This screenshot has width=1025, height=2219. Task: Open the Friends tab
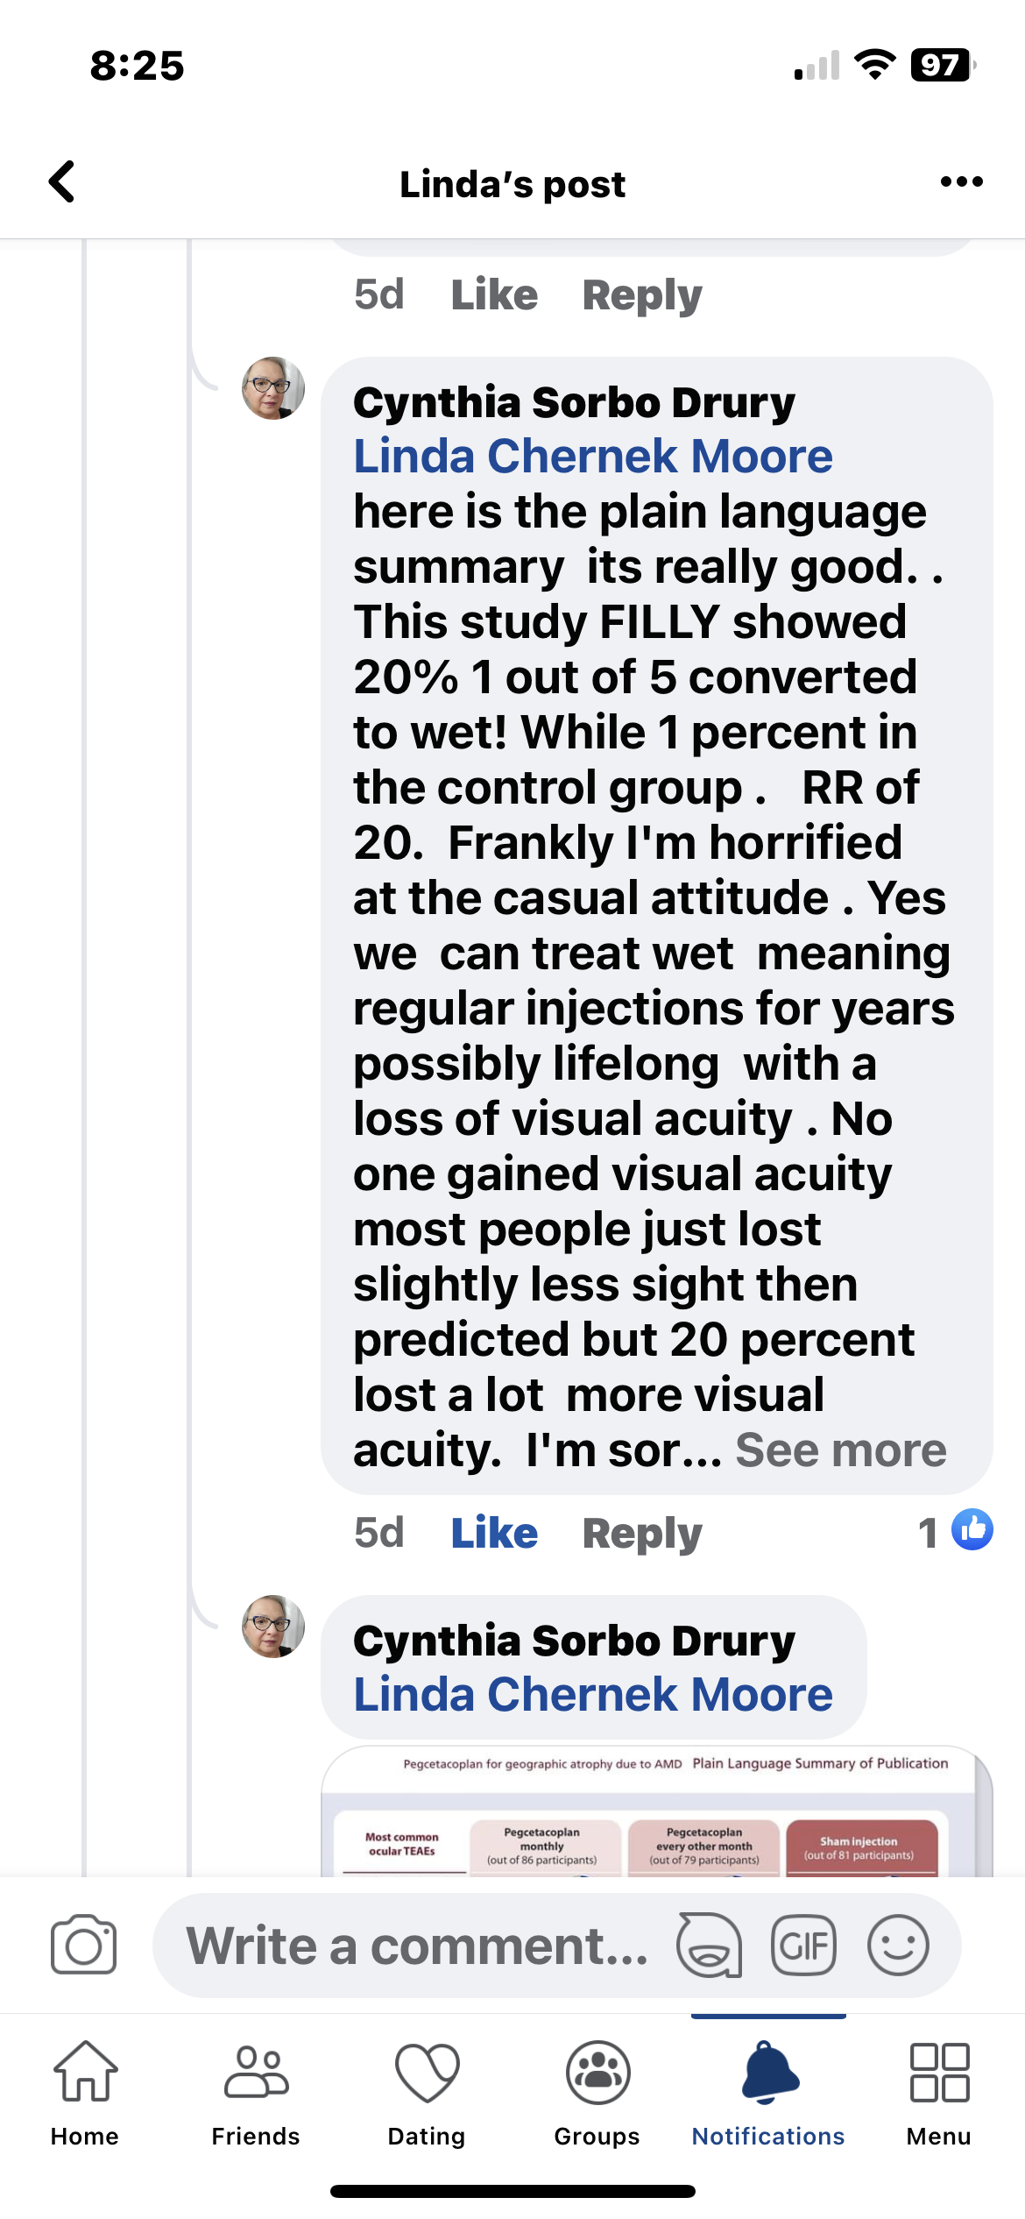pos(256,2090)
